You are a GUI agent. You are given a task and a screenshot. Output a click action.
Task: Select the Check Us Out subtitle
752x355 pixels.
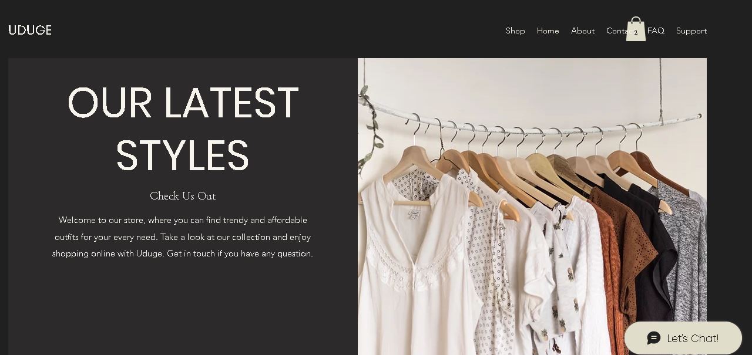(183, 196)
